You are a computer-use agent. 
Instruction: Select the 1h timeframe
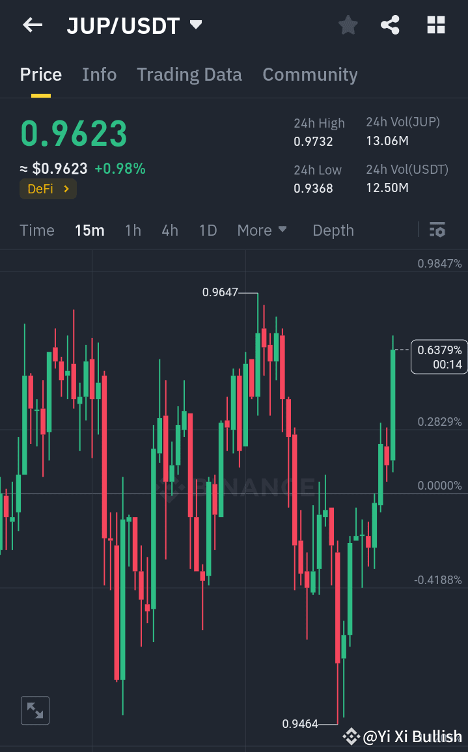click(133, 230)
